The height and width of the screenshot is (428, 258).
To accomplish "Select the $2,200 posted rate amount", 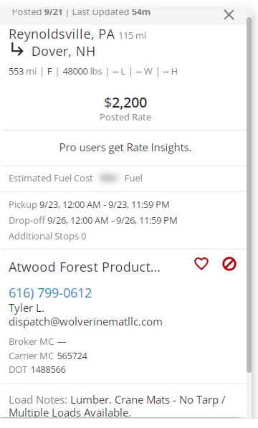I will tap(125, 103).
